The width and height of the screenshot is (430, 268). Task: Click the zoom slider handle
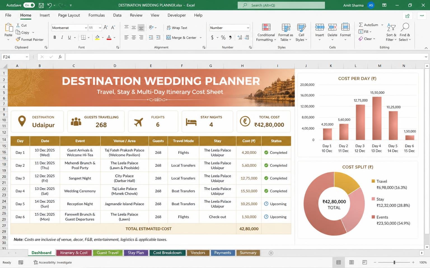pos(394,262)
